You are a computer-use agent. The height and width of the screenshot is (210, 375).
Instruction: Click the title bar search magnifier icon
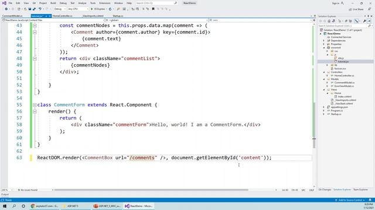pos(176,3)
